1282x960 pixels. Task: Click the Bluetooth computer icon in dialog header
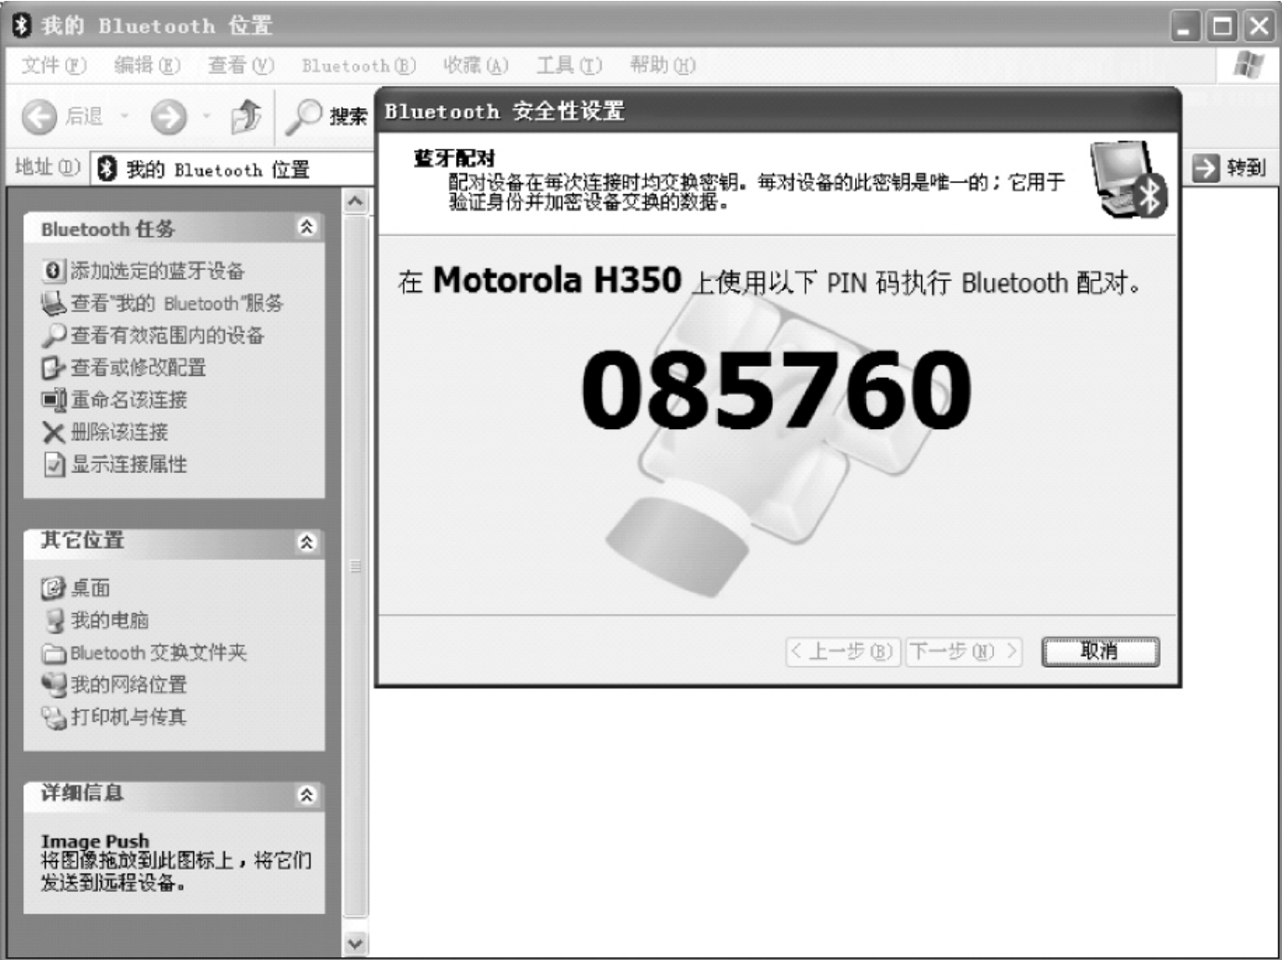(1129, 180)
